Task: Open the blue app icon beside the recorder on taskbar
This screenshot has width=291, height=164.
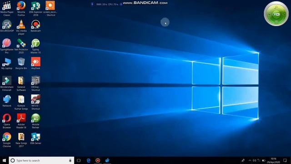Action: coord(107,160)
